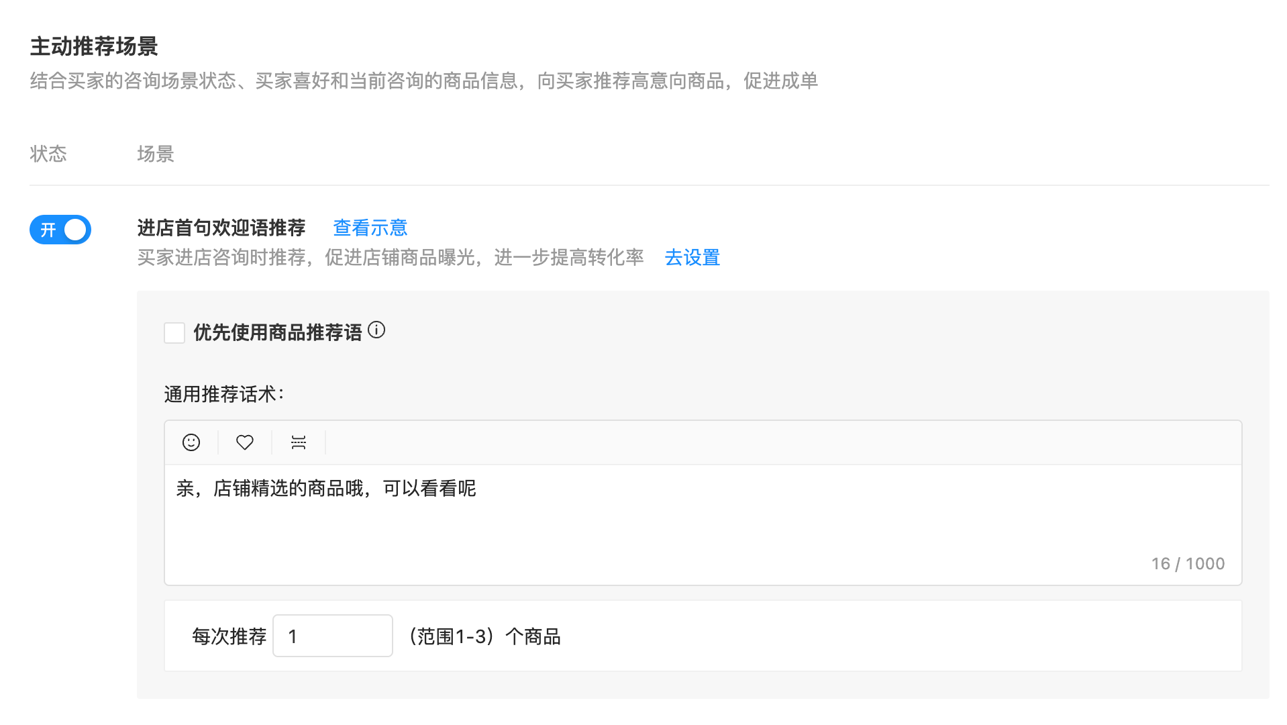Select the 状态 column header
Image resolution: width=1287 pixels, height=725 pixels.
click(48, 154)
